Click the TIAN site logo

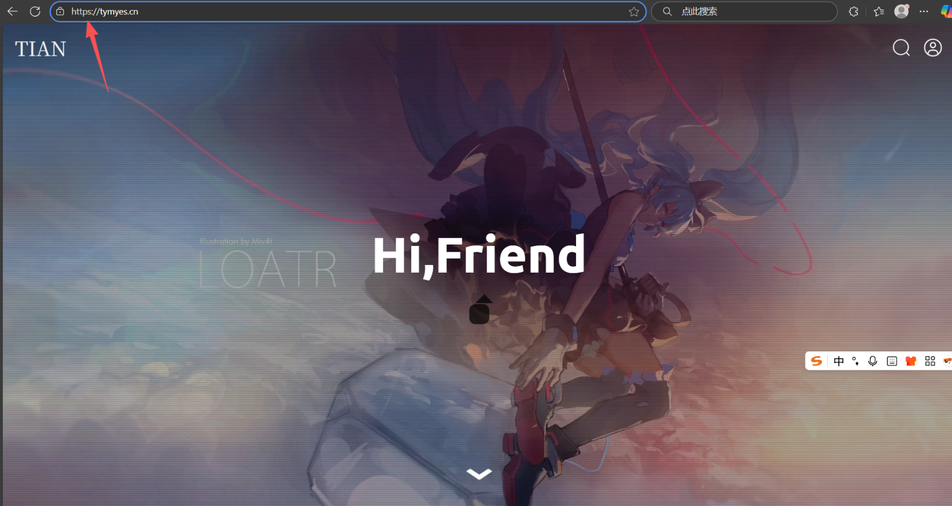tap(40, 49)
